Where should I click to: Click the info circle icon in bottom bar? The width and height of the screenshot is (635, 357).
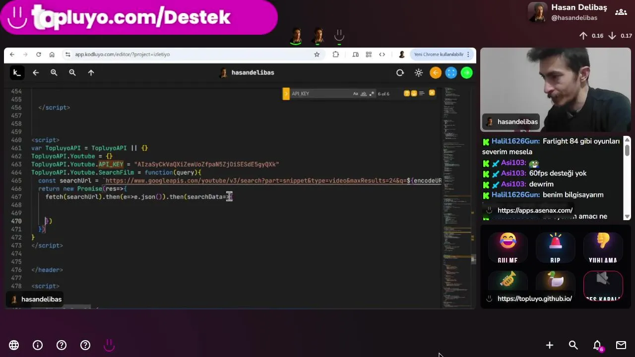tap(38, 345)
